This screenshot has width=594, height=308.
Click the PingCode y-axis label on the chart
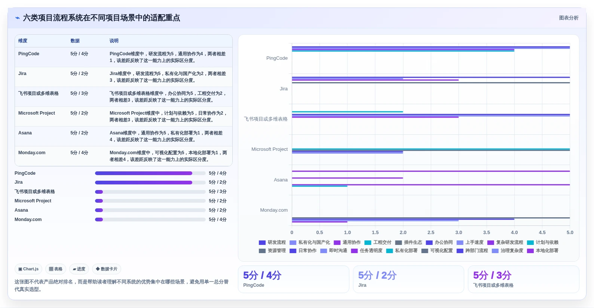click(277, 58)
